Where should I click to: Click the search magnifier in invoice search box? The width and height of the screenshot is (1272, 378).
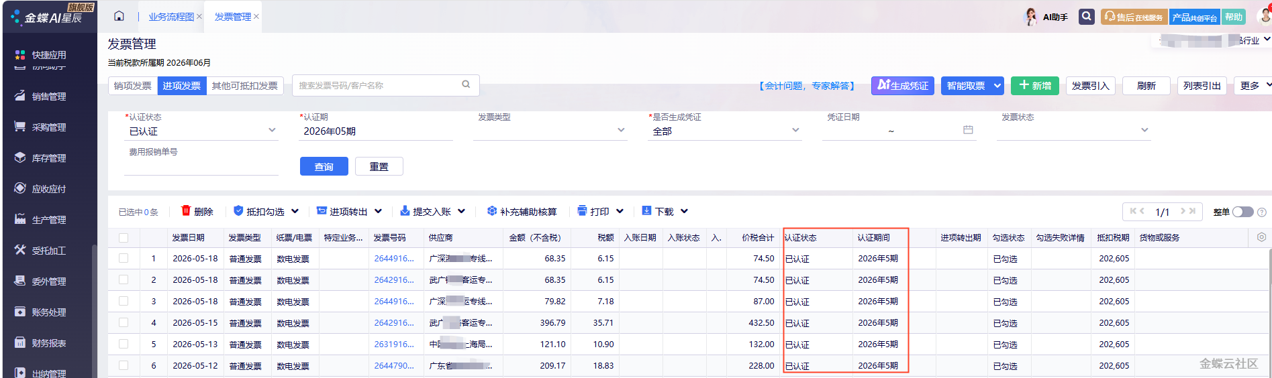[466, 84]
